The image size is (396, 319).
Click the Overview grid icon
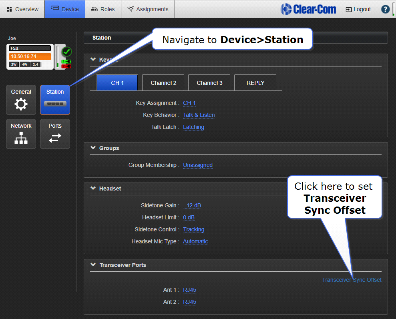point(9,9)
